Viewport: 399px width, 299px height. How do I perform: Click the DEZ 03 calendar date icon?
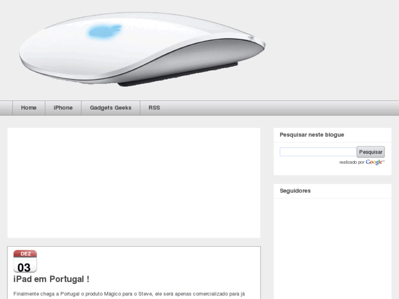click(x=25, y=261)
